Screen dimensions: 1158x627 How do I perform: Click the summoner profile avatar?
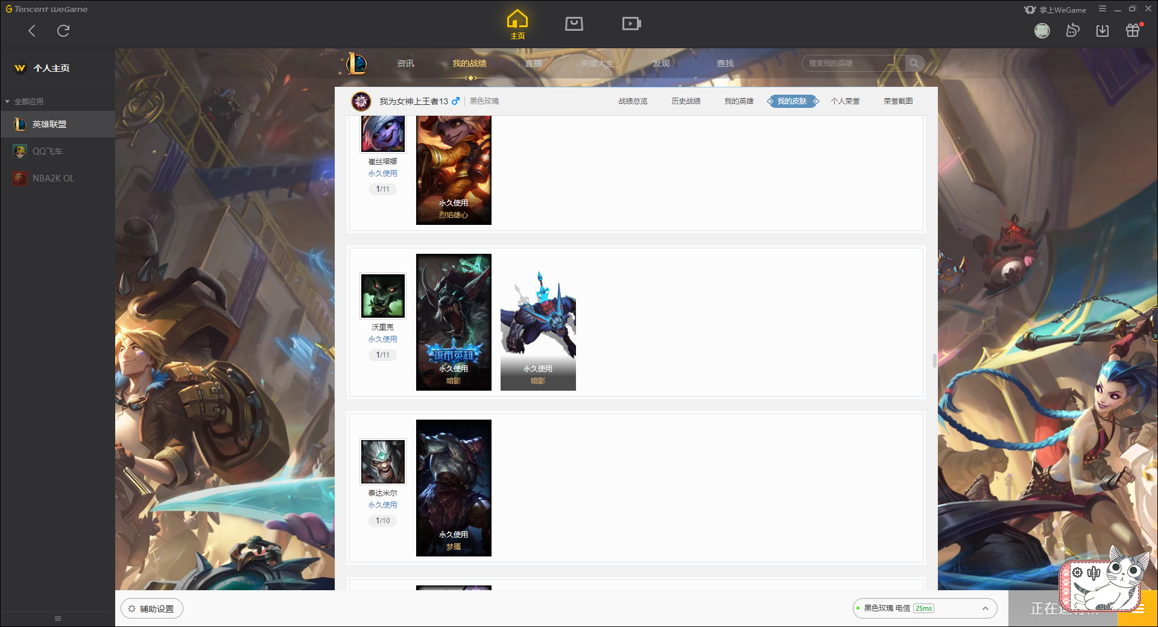point(361,101)
